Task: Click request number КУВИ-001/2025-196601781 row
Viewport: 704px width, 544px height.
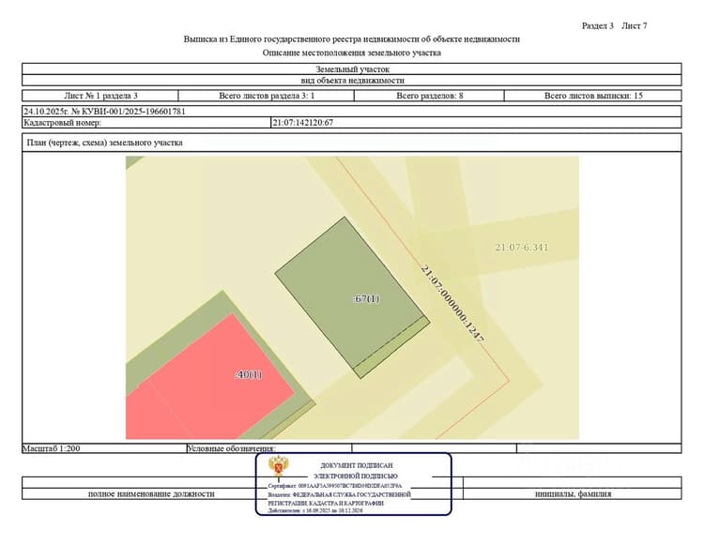Action: (352, 112)
